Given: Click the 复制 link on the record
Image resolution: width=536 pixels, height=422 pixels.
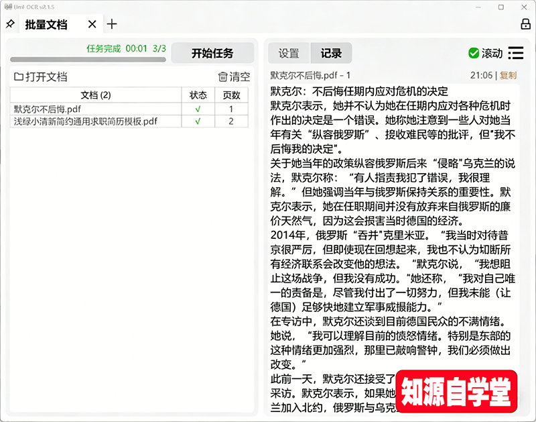Looking at the screenshot, I should tap(508, 76).
